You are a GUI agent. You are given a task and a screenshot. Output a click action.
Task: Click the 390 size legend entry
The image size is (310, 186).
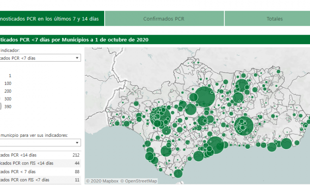8,106
